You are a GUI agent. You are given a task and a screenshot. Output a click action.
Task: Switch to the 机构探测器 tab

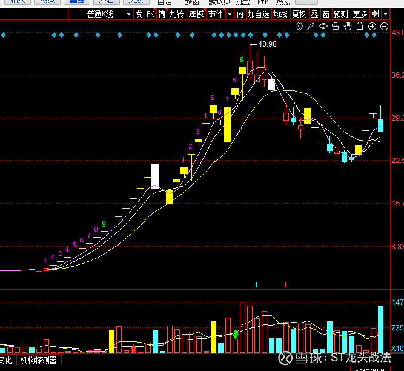pos(38,360)
